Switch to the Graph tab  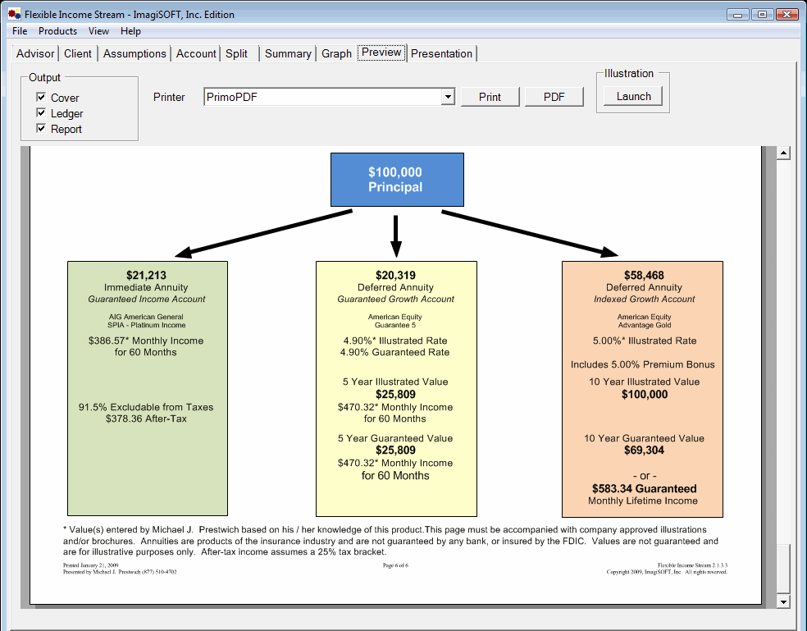[336, 53]
